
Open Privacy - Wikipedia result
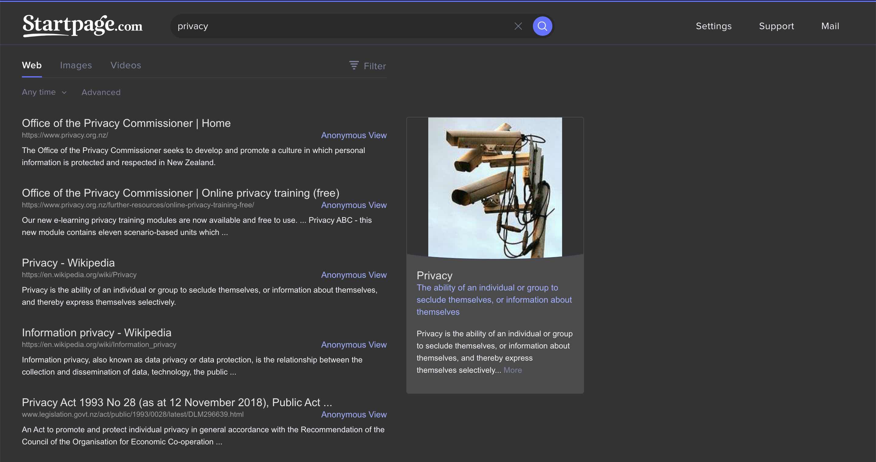[x=68, y=262]
